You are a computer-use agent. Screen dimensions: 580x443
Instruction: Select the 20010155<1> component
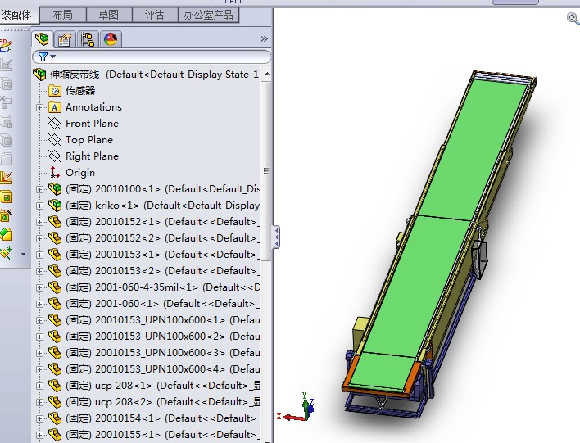(x=154, y=435)
